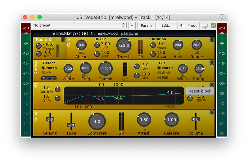Click the pin window icon
This screenshot has height=164, width=248.
click(x=222, y=17)
